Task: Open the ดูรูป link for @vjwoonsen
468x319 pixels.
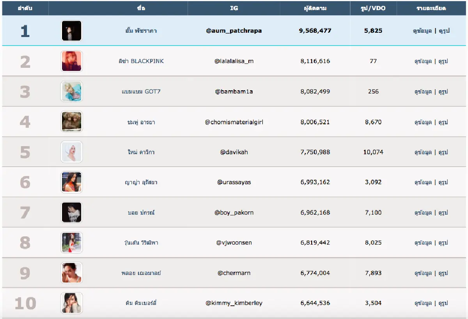Action: pyautogui.click(x=443, y=243)
